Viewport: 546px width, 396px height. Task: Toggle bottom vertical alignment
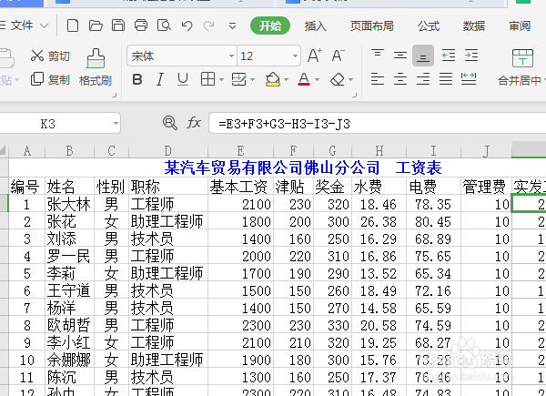[x=423, y=56]
